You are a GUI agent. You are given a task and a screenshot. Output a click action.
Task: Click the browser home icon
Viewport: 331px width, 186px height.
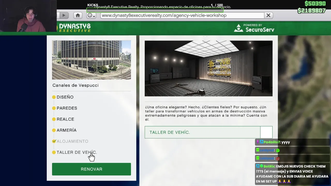click(78, 15)
